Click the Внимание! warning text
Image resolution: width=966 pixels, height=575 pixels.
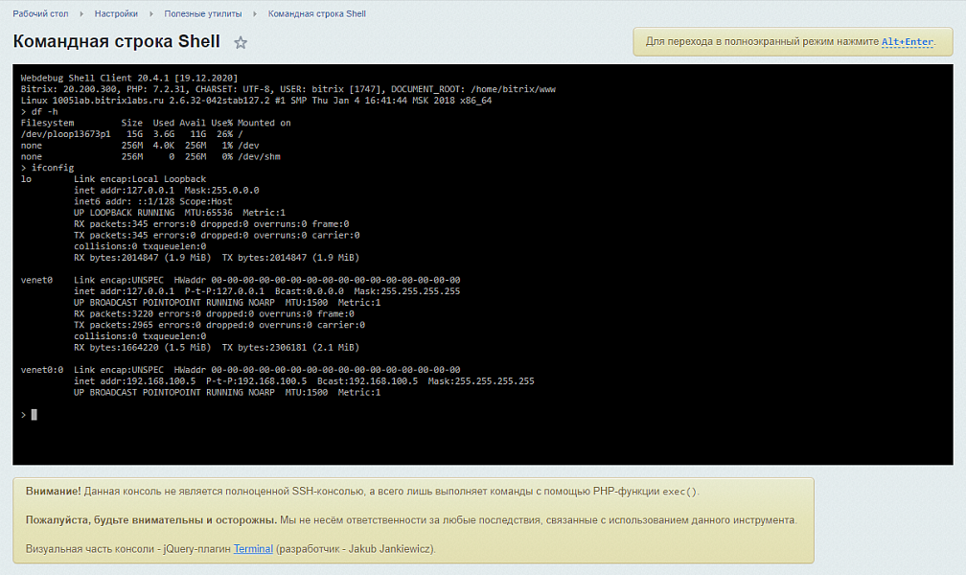click(x=53, y=491)
